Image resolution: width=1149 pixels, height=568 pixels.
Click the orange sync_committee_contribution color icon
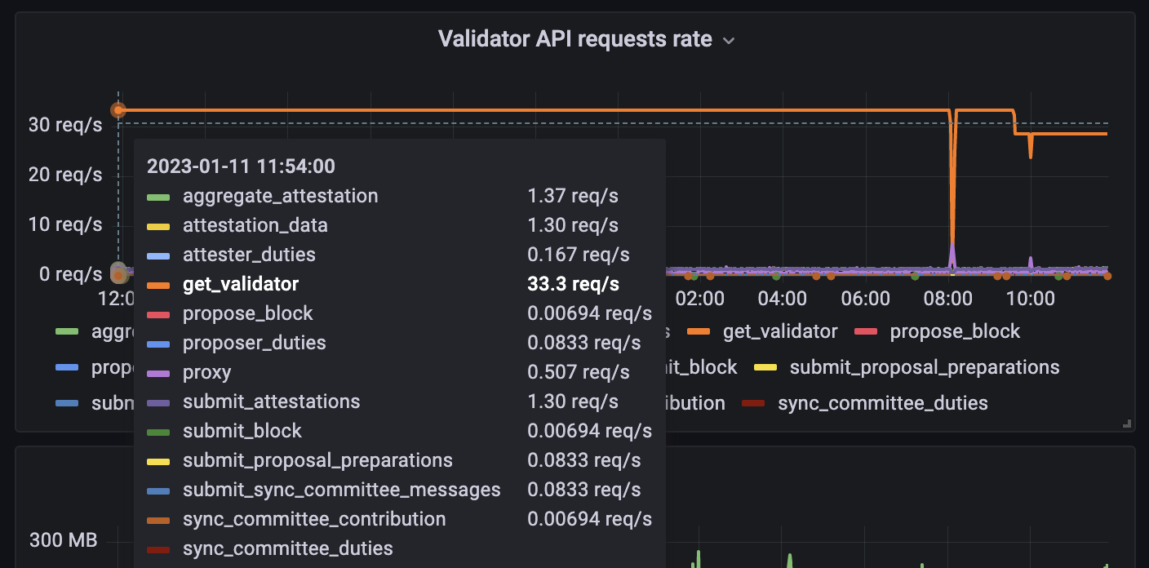point(157,519)
